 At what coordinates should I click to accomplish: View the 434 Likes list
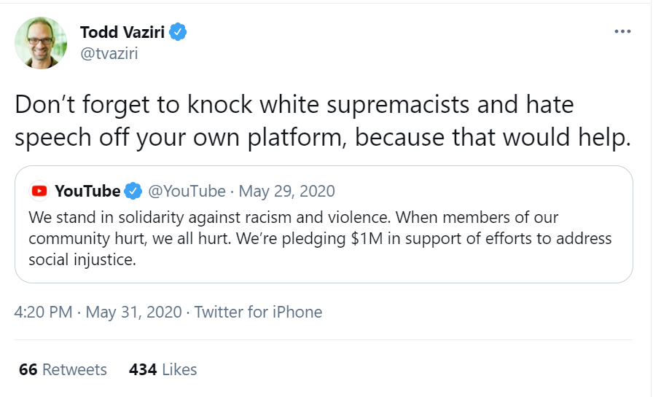point(163,369)
